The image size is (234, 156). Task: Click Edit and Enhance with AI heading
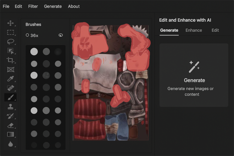[185, 20]
